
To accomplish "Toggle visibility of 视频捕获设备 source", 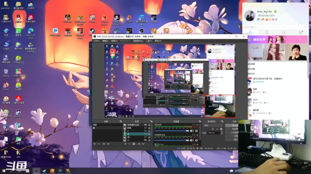I will click(x=145, y=125).
